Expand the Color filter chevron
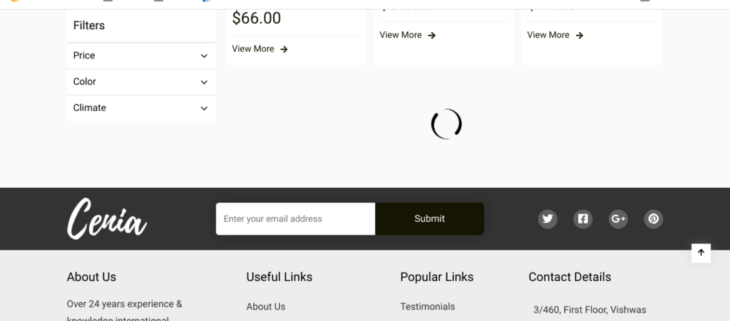This screenshot has height=321, width=730. click(x=204, y=83)
